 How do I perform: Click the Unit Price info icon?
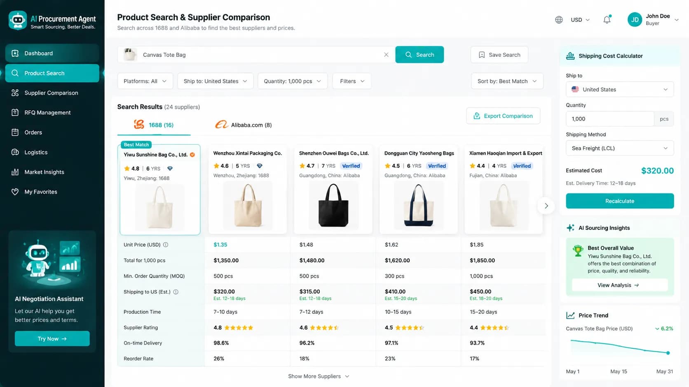pos(166,245)
